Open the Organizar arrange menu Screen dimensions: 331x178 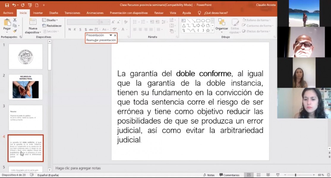(x=222, y=26)
